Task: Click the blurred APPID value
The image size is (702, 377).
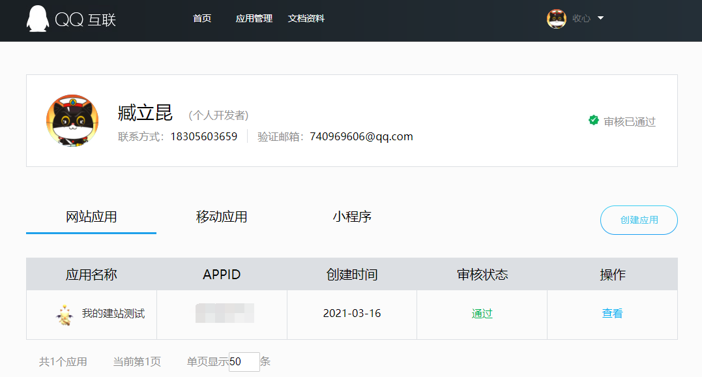Action: click(x=224, y=314)
